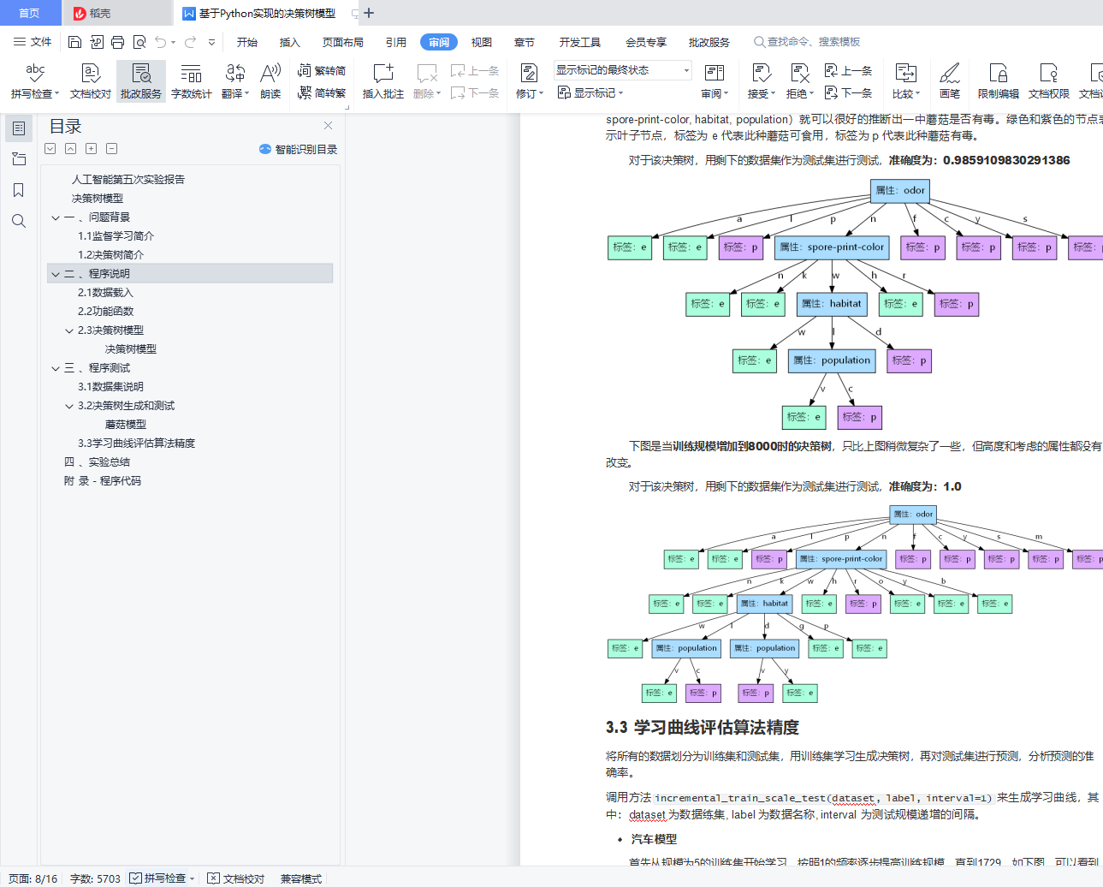Viewport: 1103px width, 887px height.
Task: Collapse the 三、程序测试 outline section
Action: (56, 368)
